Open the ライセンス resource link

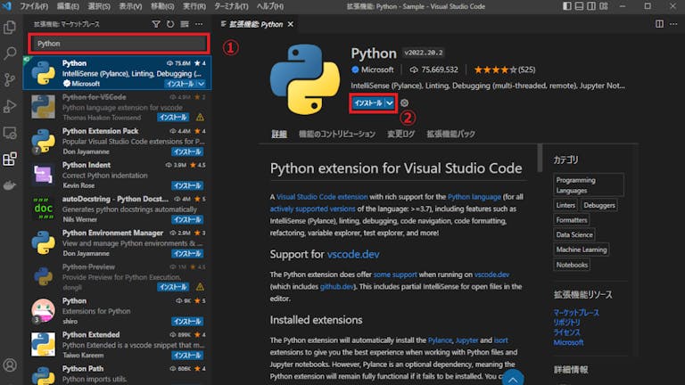566,332
